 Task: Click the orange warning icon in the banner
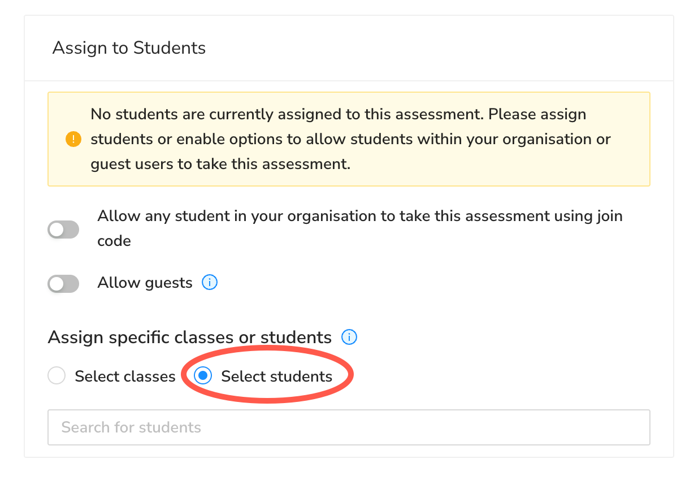[73, 139]
